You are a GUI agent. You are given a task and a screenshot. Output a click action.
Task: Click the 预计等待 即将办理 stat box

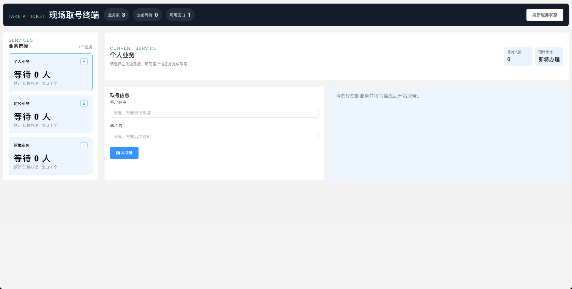pyautogui.click(x=549, y=56)
